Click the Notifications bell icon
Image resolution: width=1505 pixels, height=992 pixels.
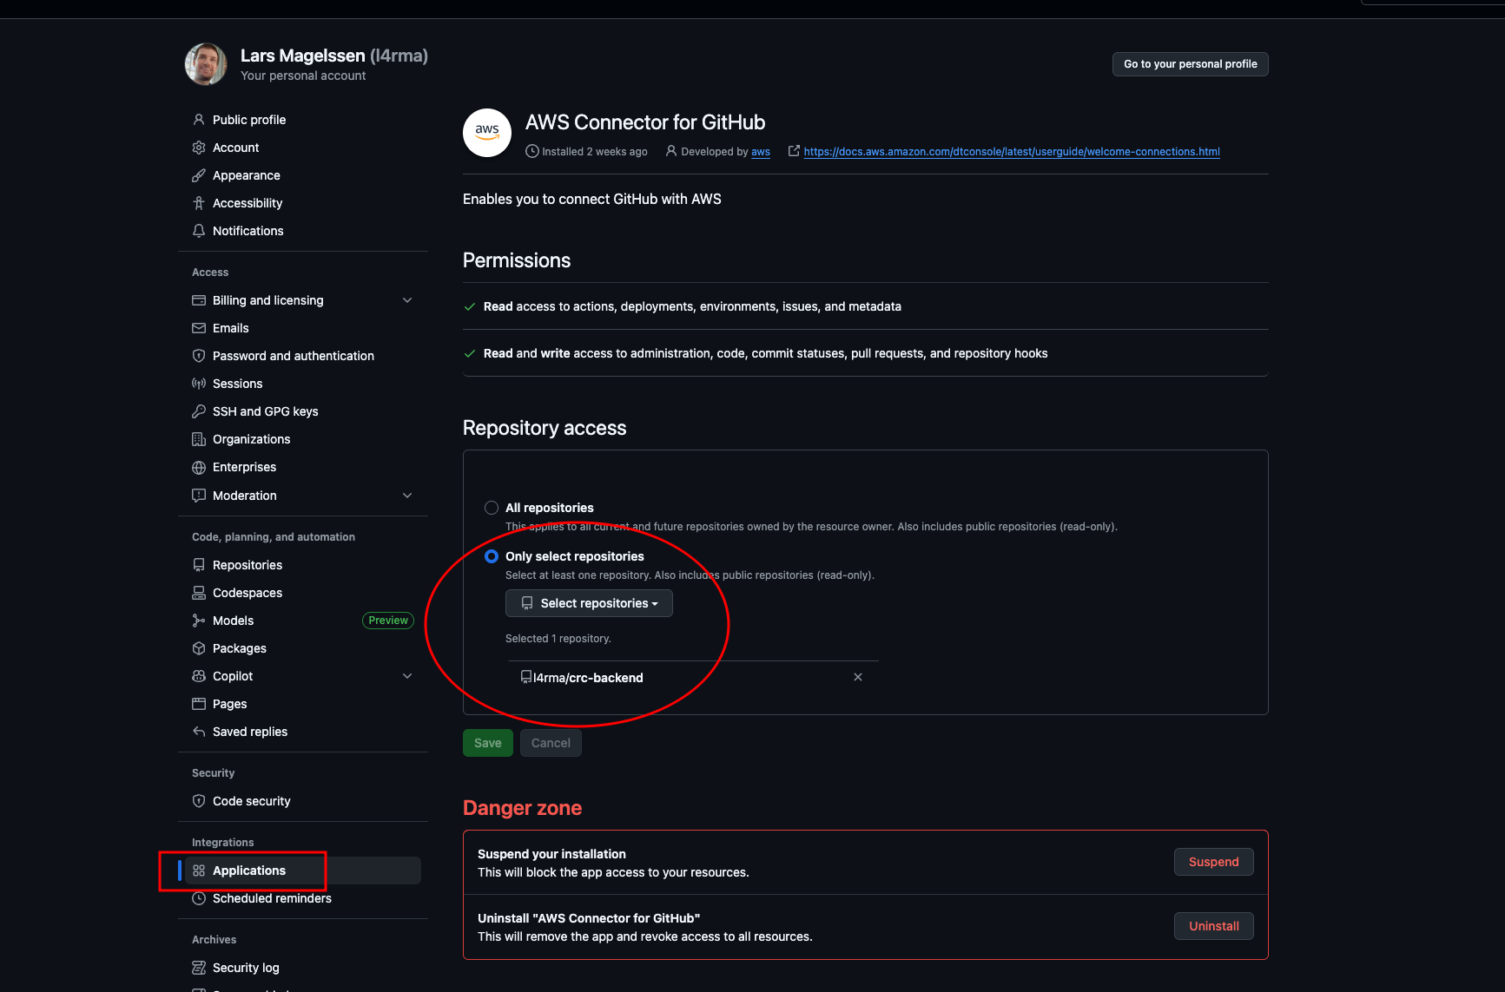pyautogui.click(x=199, y=231)
